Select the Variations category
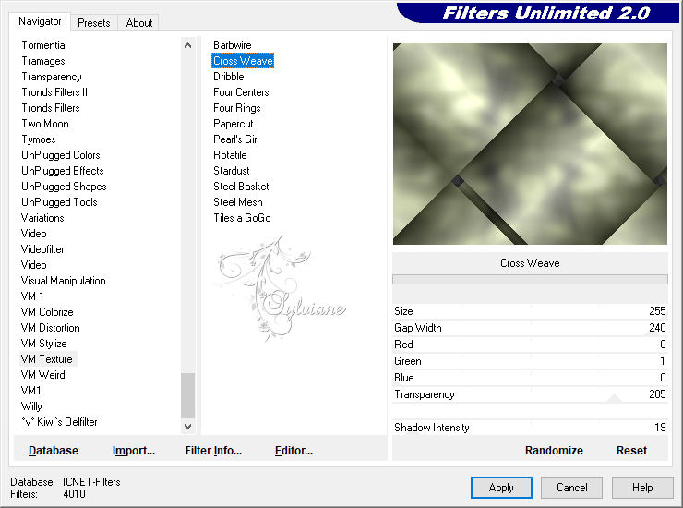 tap(42, 218)
